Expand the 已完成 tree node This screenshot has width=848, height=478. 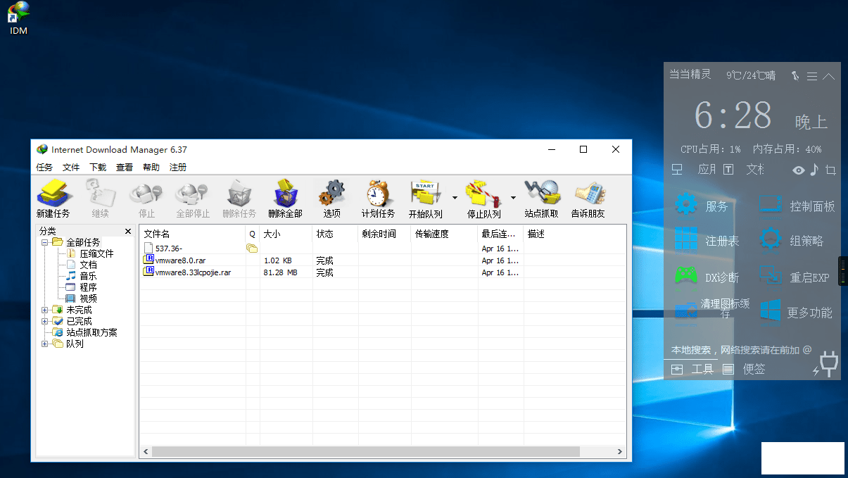[x=45, y=321]
